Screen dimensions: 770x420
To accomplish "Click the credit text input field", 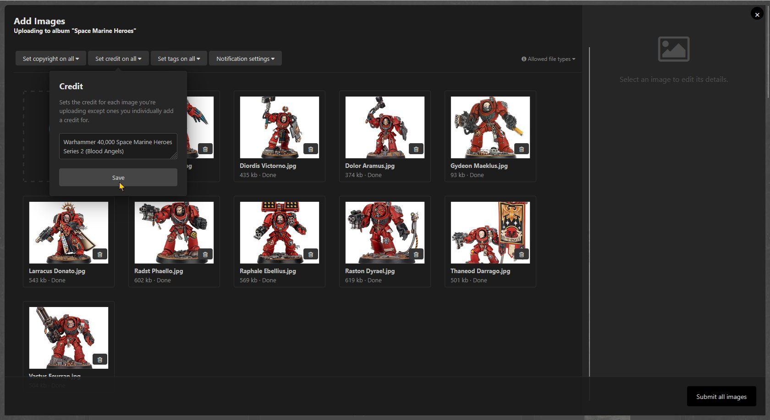I will click(118, 146).
